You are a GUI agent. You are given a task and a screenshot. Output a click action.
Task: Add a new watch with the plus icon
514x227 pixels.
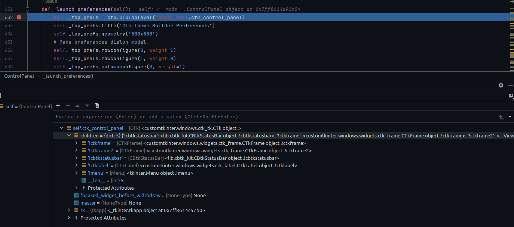(58, 106)
